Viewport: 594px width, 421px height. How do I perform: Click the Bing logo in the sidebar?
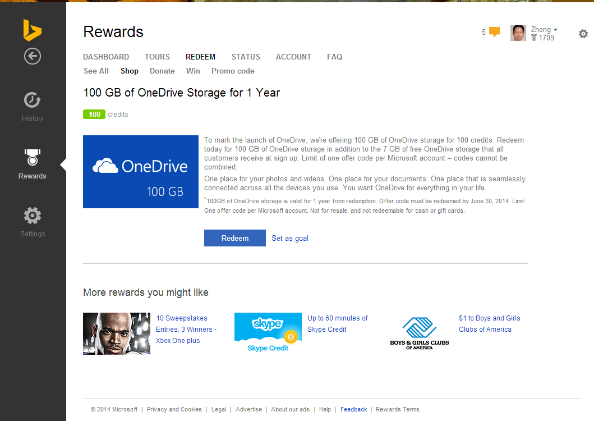coord(32,31)
